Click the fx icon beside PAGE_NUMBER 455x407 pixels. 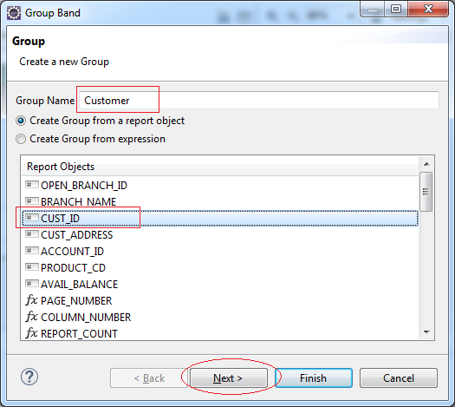[31, 300]
